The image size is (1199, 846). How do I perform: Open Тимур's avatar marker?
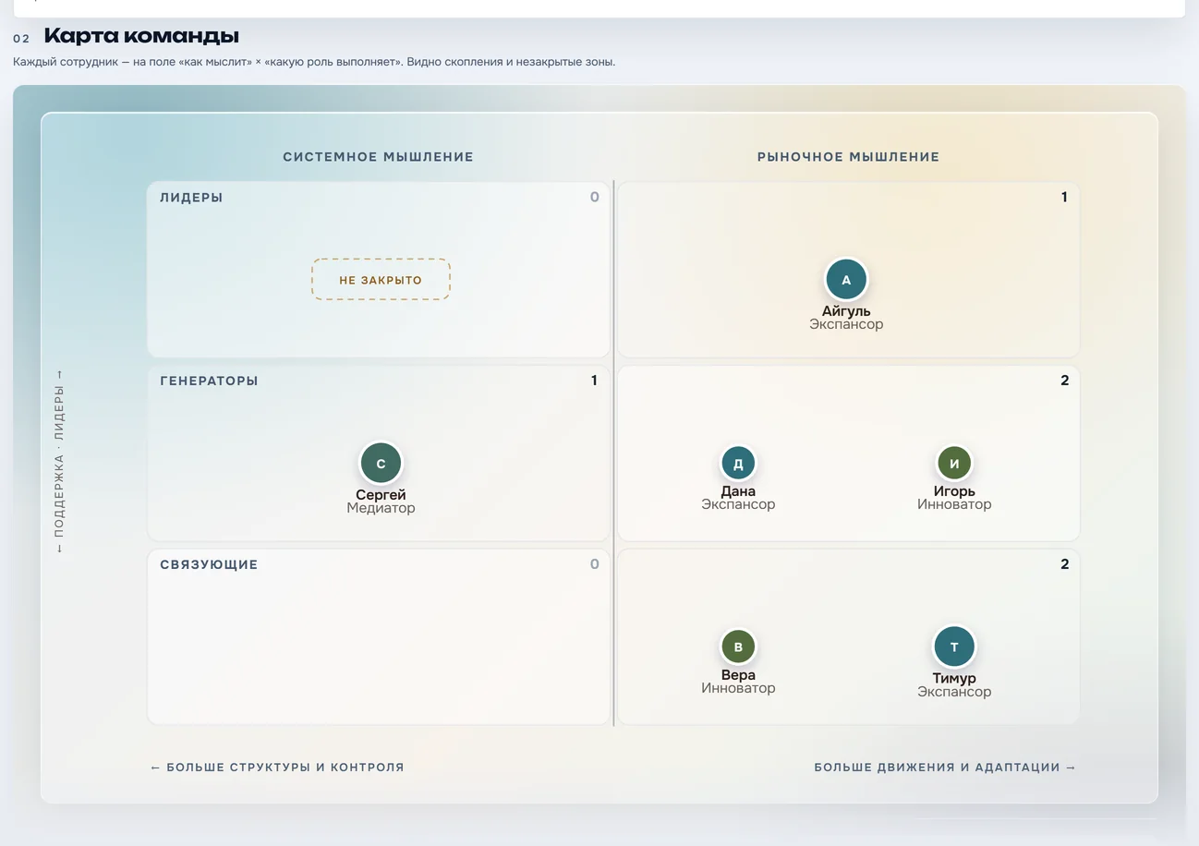(x=954, y=647)
